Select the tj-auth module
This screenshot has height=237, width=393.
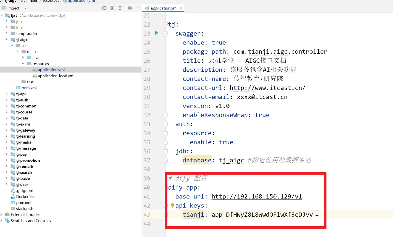(22, 100)
